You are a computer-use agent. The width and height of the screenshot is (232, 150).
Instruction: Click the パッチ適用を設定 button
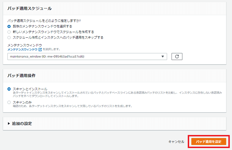point(209,142)
